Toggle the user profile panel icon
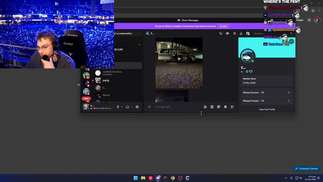Image resolution: width=323 pixels, height=182 pixels. tap(248, 33)
